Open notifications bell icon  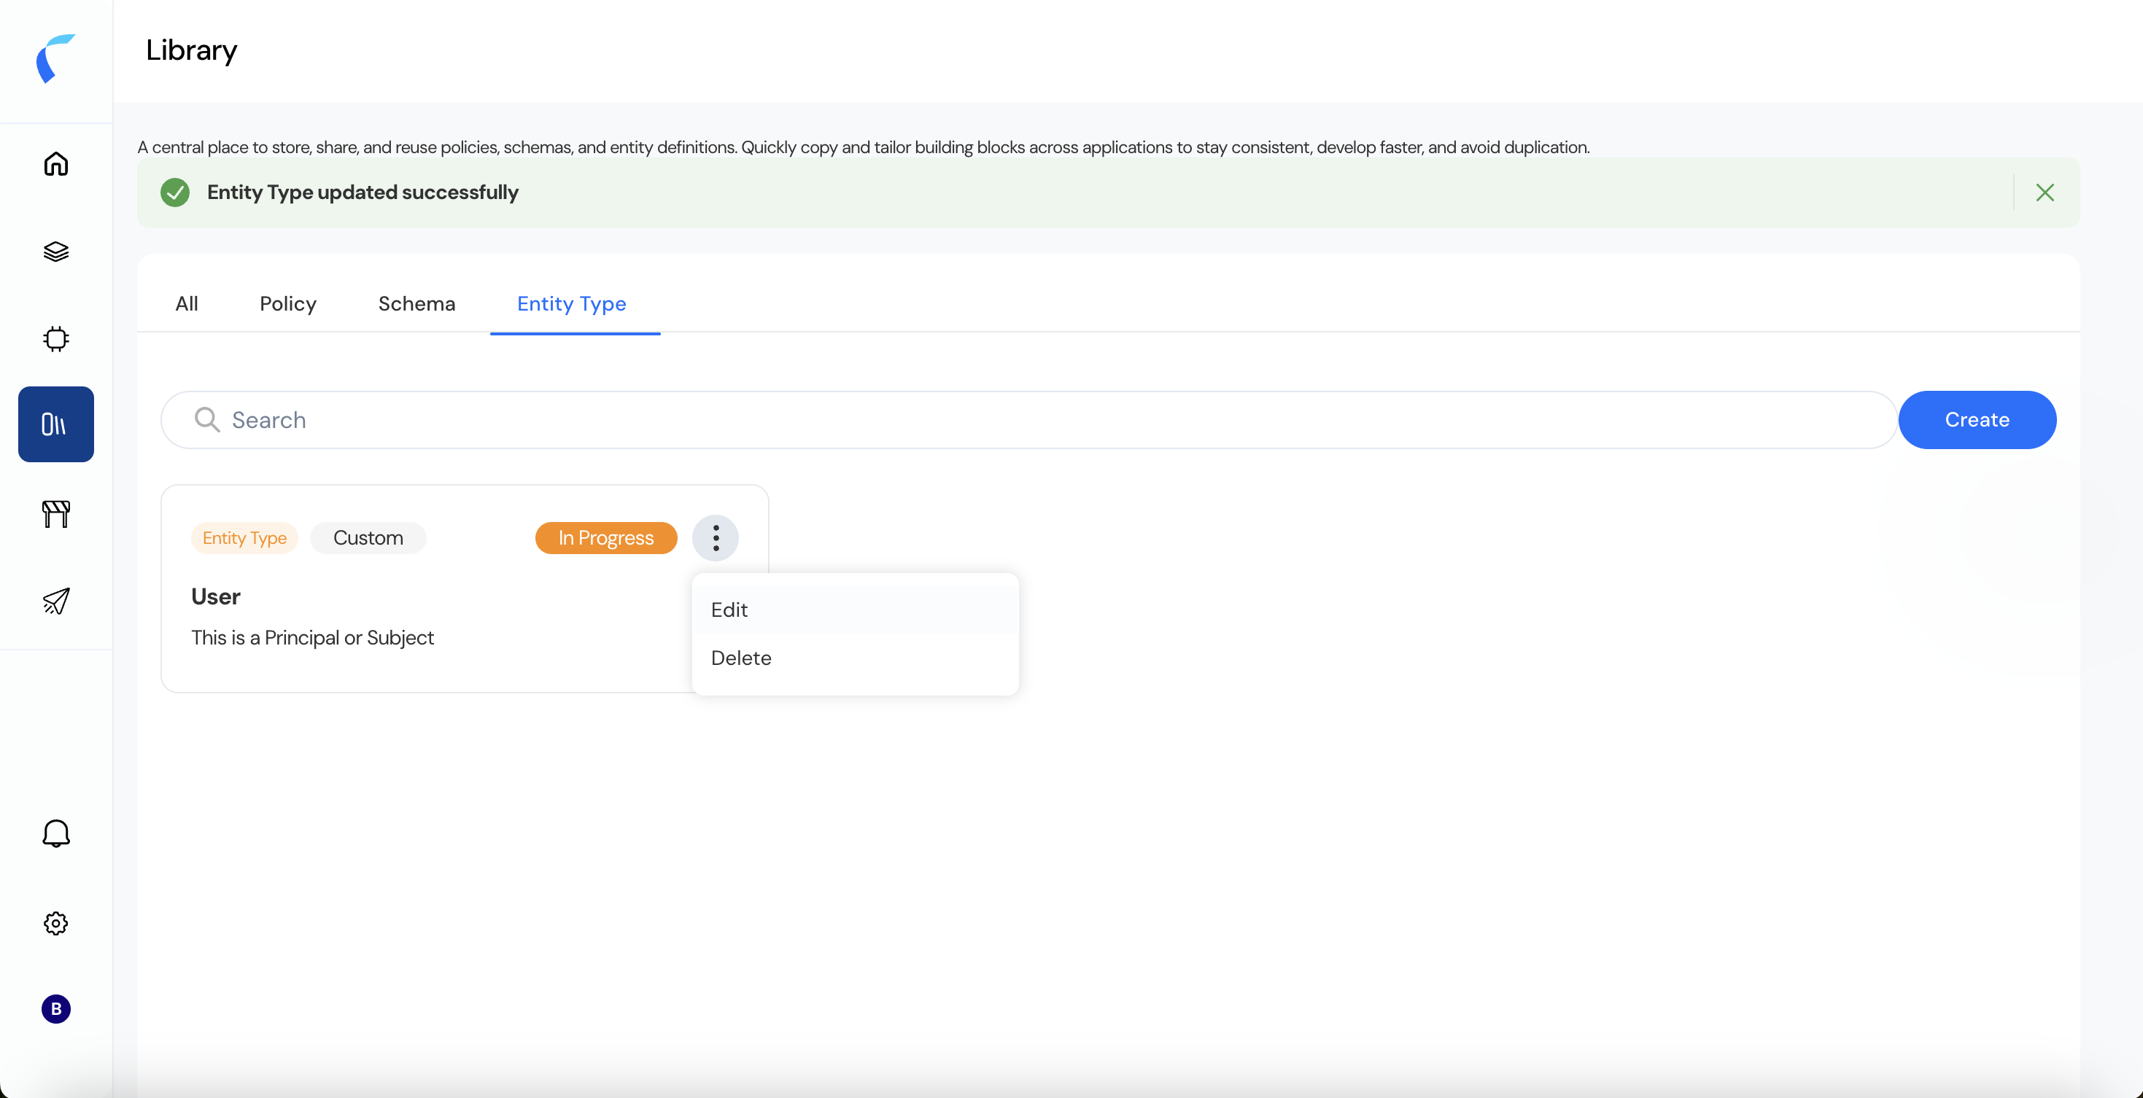55,833
